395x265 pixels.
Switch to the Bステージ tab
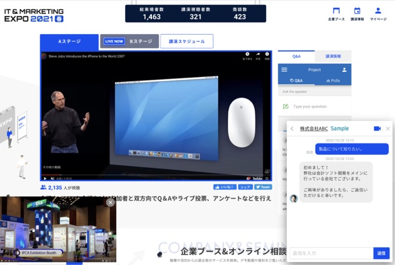pos(129,41)
